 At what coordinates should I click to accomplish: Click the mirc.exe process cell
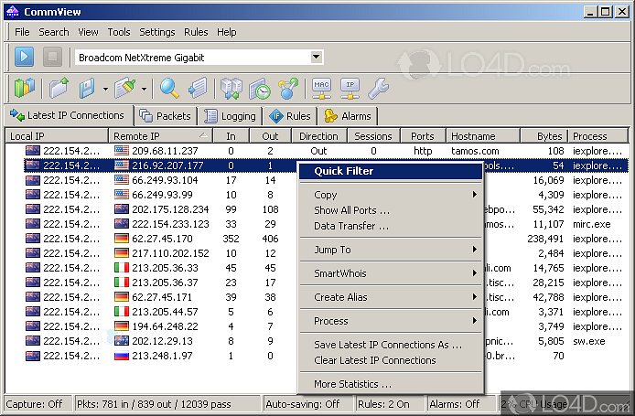tap(592, 224)
